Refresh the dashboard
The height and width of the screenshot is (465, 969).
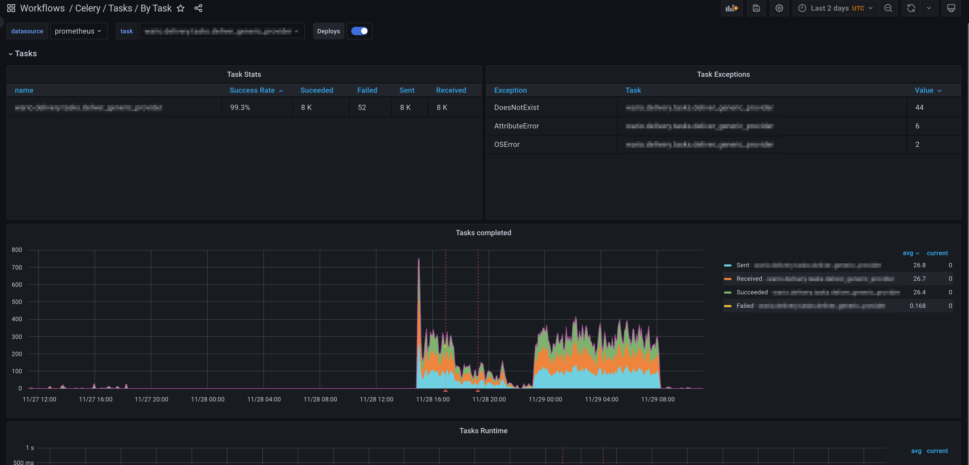point(911,8)
